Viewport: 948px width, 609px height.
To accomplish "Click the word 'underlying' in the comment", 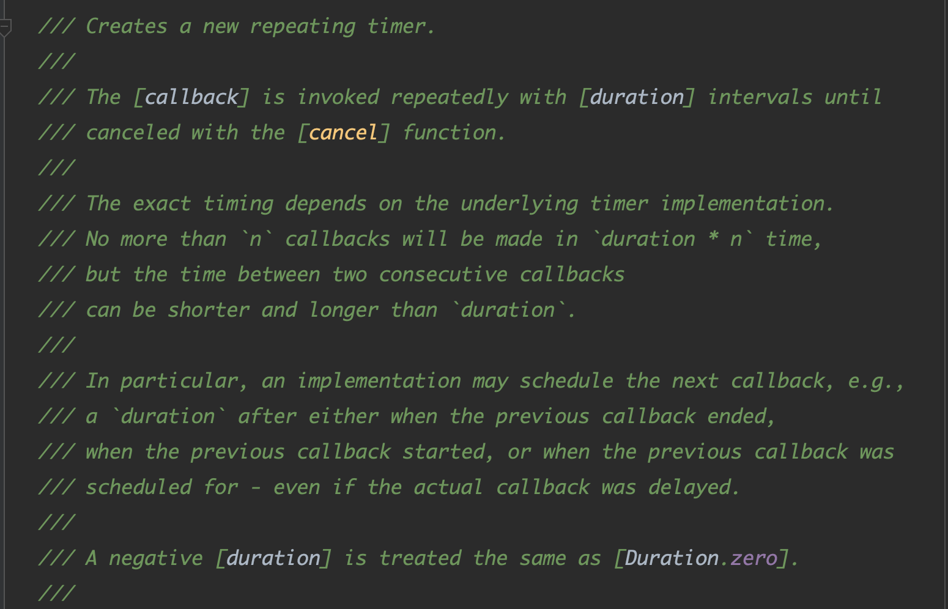I will click(x=519, y=204).
